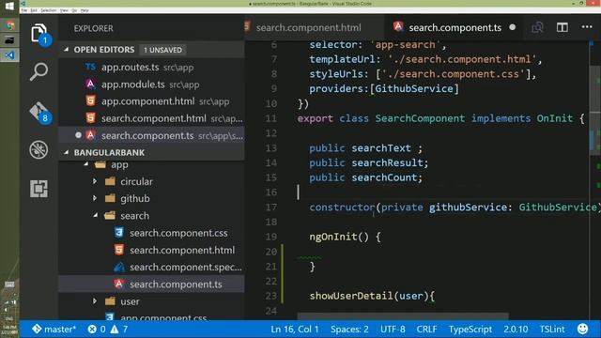Screen dimensions: 601x338
Task: Click the Open Changes icon in editor toolbar
Action: 537,27
